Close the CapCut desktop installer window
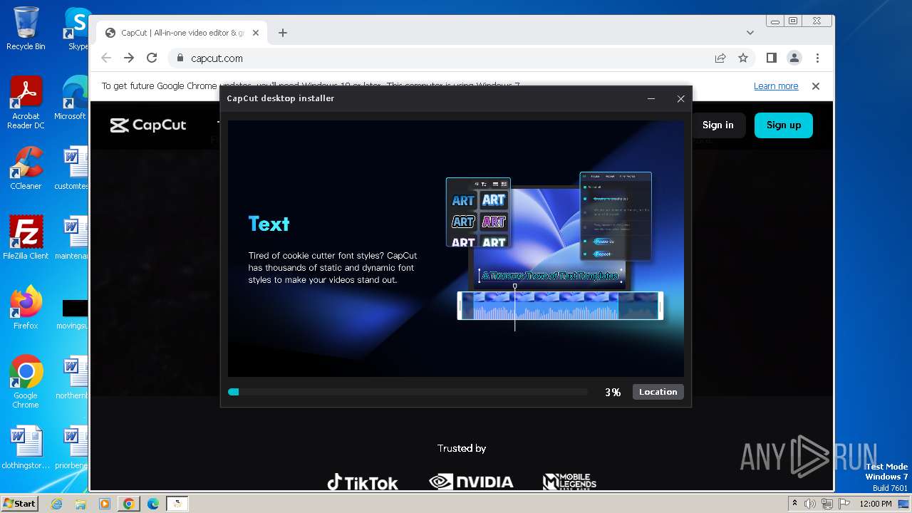This screenshot has width=912, height=513. pyautogui.click(x=680, y=99)
